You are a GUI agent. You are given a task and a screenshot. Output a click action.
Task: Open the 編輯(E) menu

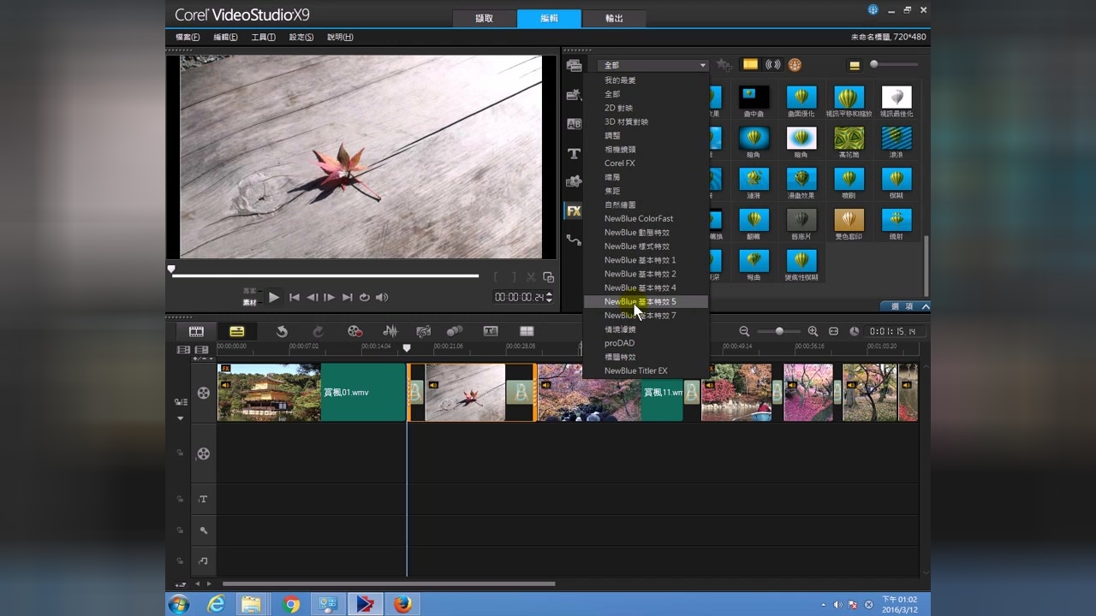[x=225, y=37]
